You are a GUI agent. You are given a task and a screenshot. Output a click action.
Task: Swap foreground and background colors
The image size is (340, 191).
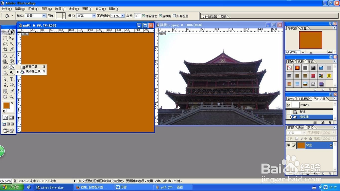tap(12, 103)
